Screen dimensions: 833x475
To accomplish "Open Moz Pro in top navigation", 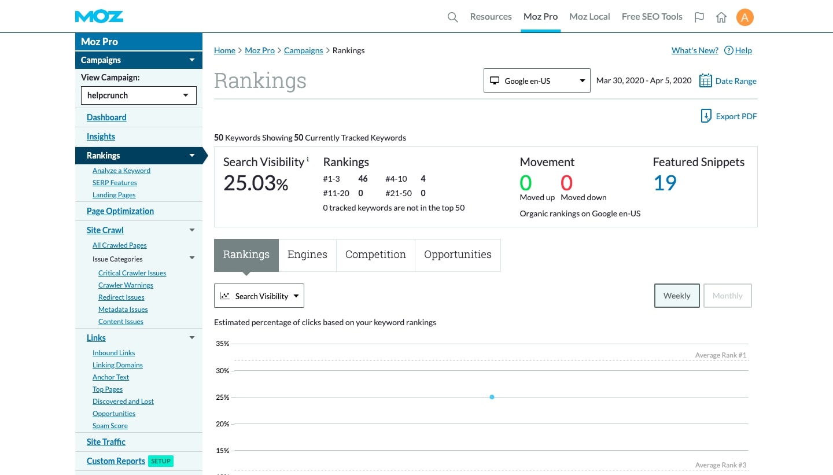I will pyautogui.click(x=540, y=17).
